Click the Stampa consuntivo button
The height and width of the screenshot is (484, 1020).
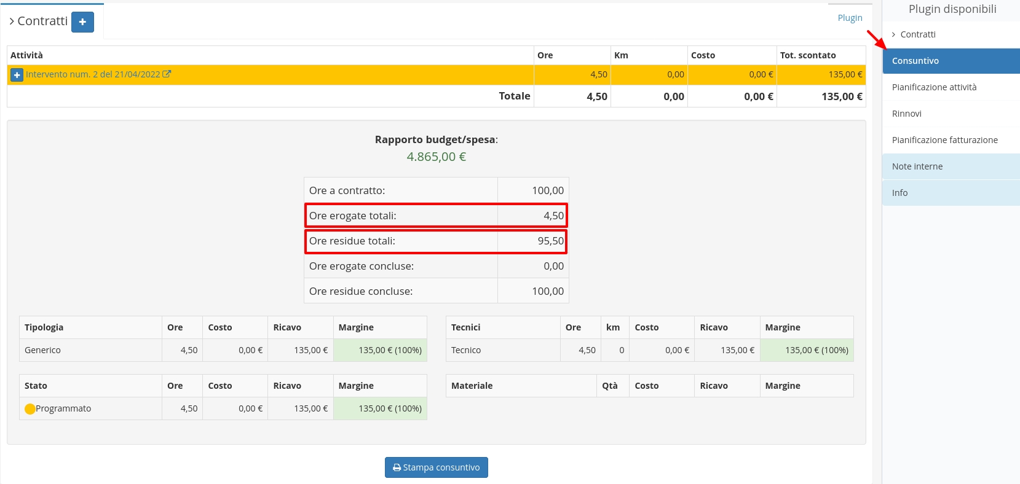tap(436, 467)
